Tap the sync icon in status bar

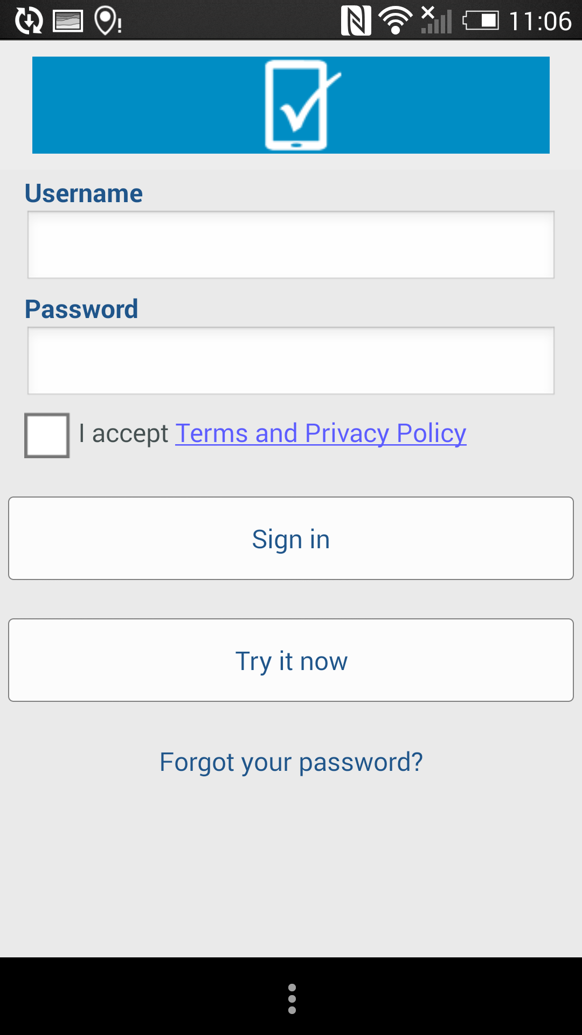[29, 21]
